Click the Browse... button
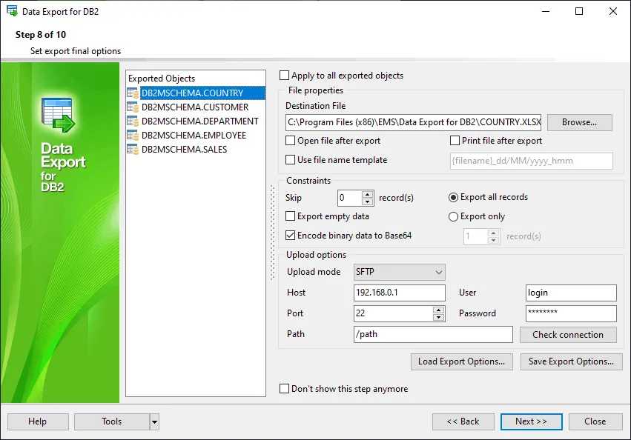The width and height of the screenshot is (631, 440). point(580,122)
